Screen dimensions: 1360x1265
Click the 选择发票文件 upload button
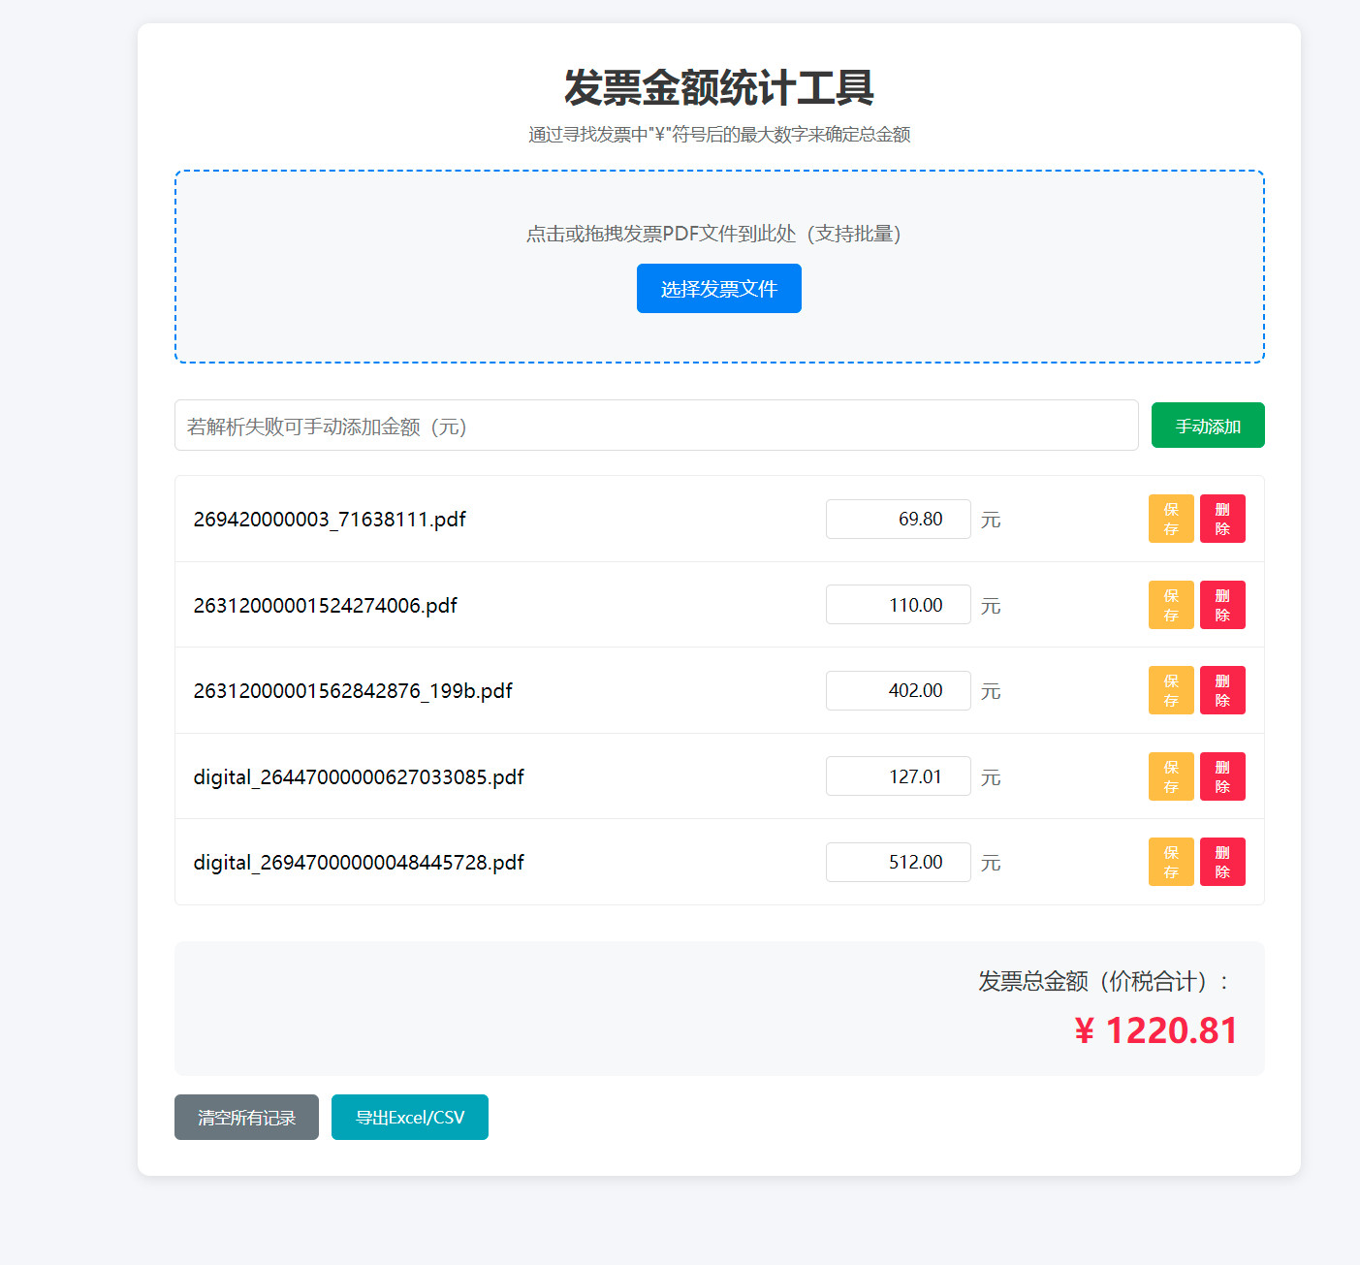[718, 288]
